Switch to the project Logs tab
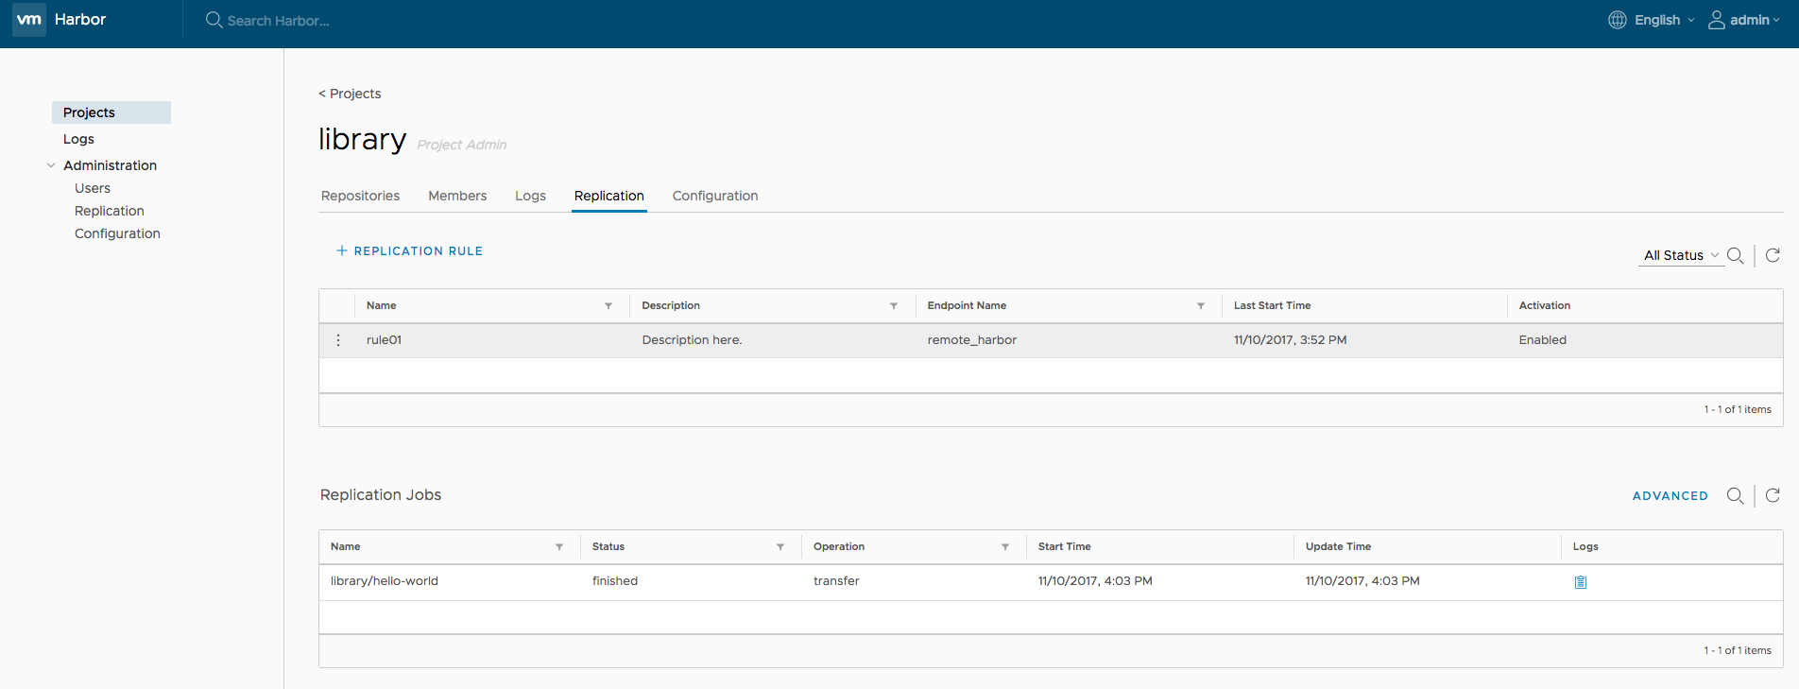The width and height of the screenshot is (1799, 689). click(x=530, y=196)
